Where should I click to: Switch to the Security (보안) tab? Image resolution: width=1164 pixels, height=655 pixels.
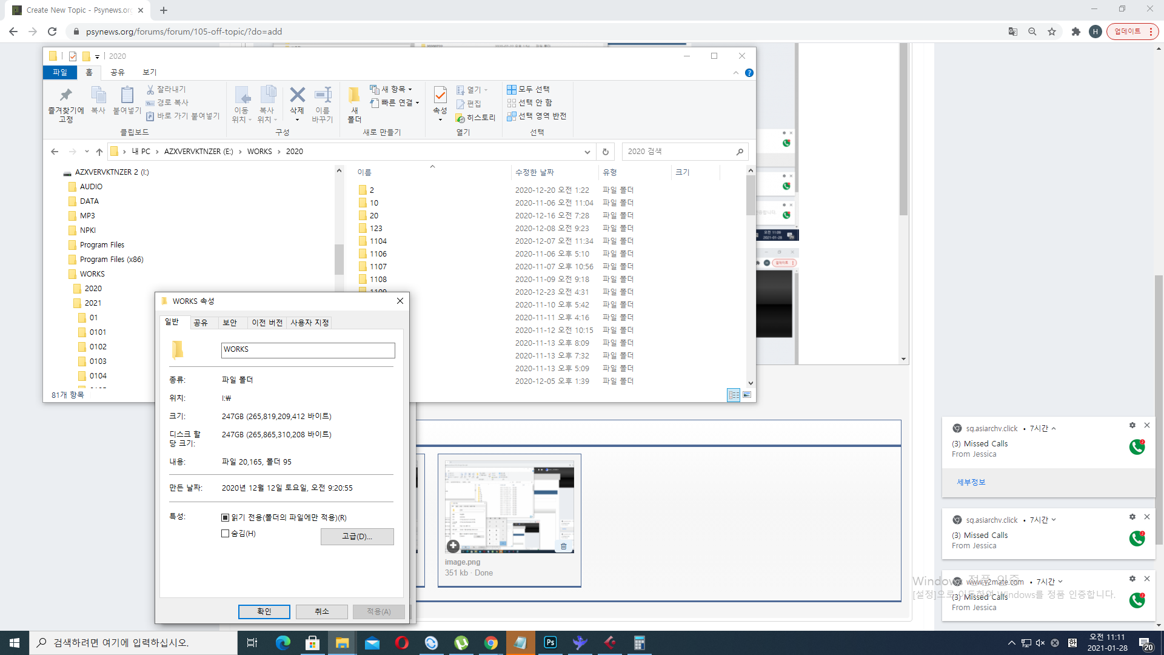pyautogui.click(x=230, y=323)
